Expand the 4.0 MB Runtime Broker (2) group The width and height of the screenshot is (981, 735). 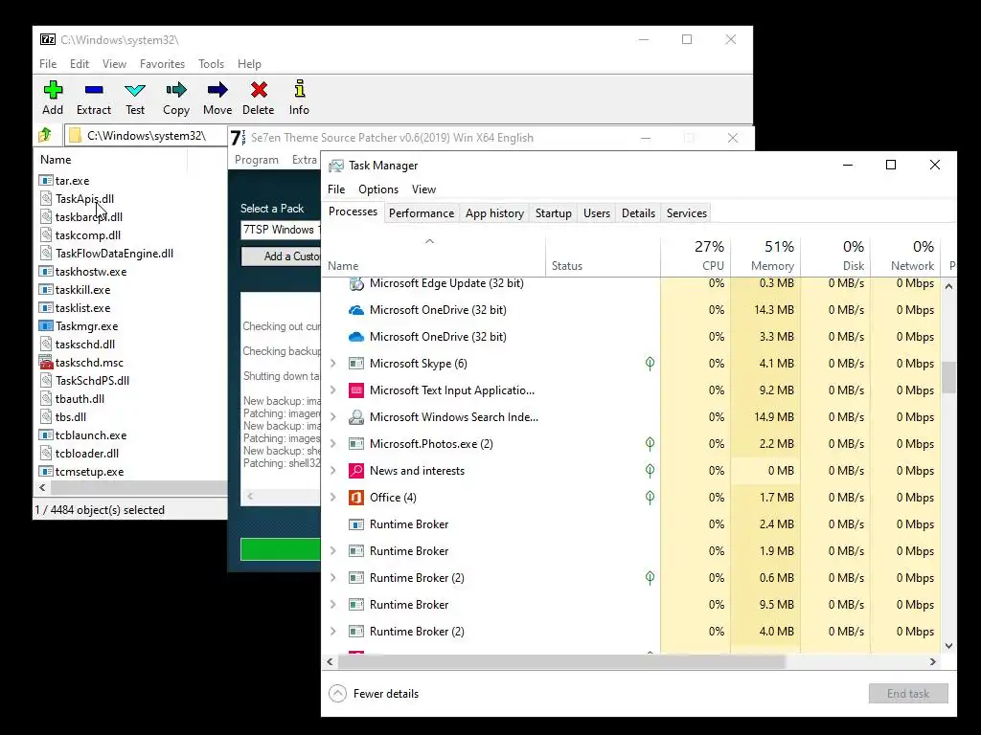[332, 632]
